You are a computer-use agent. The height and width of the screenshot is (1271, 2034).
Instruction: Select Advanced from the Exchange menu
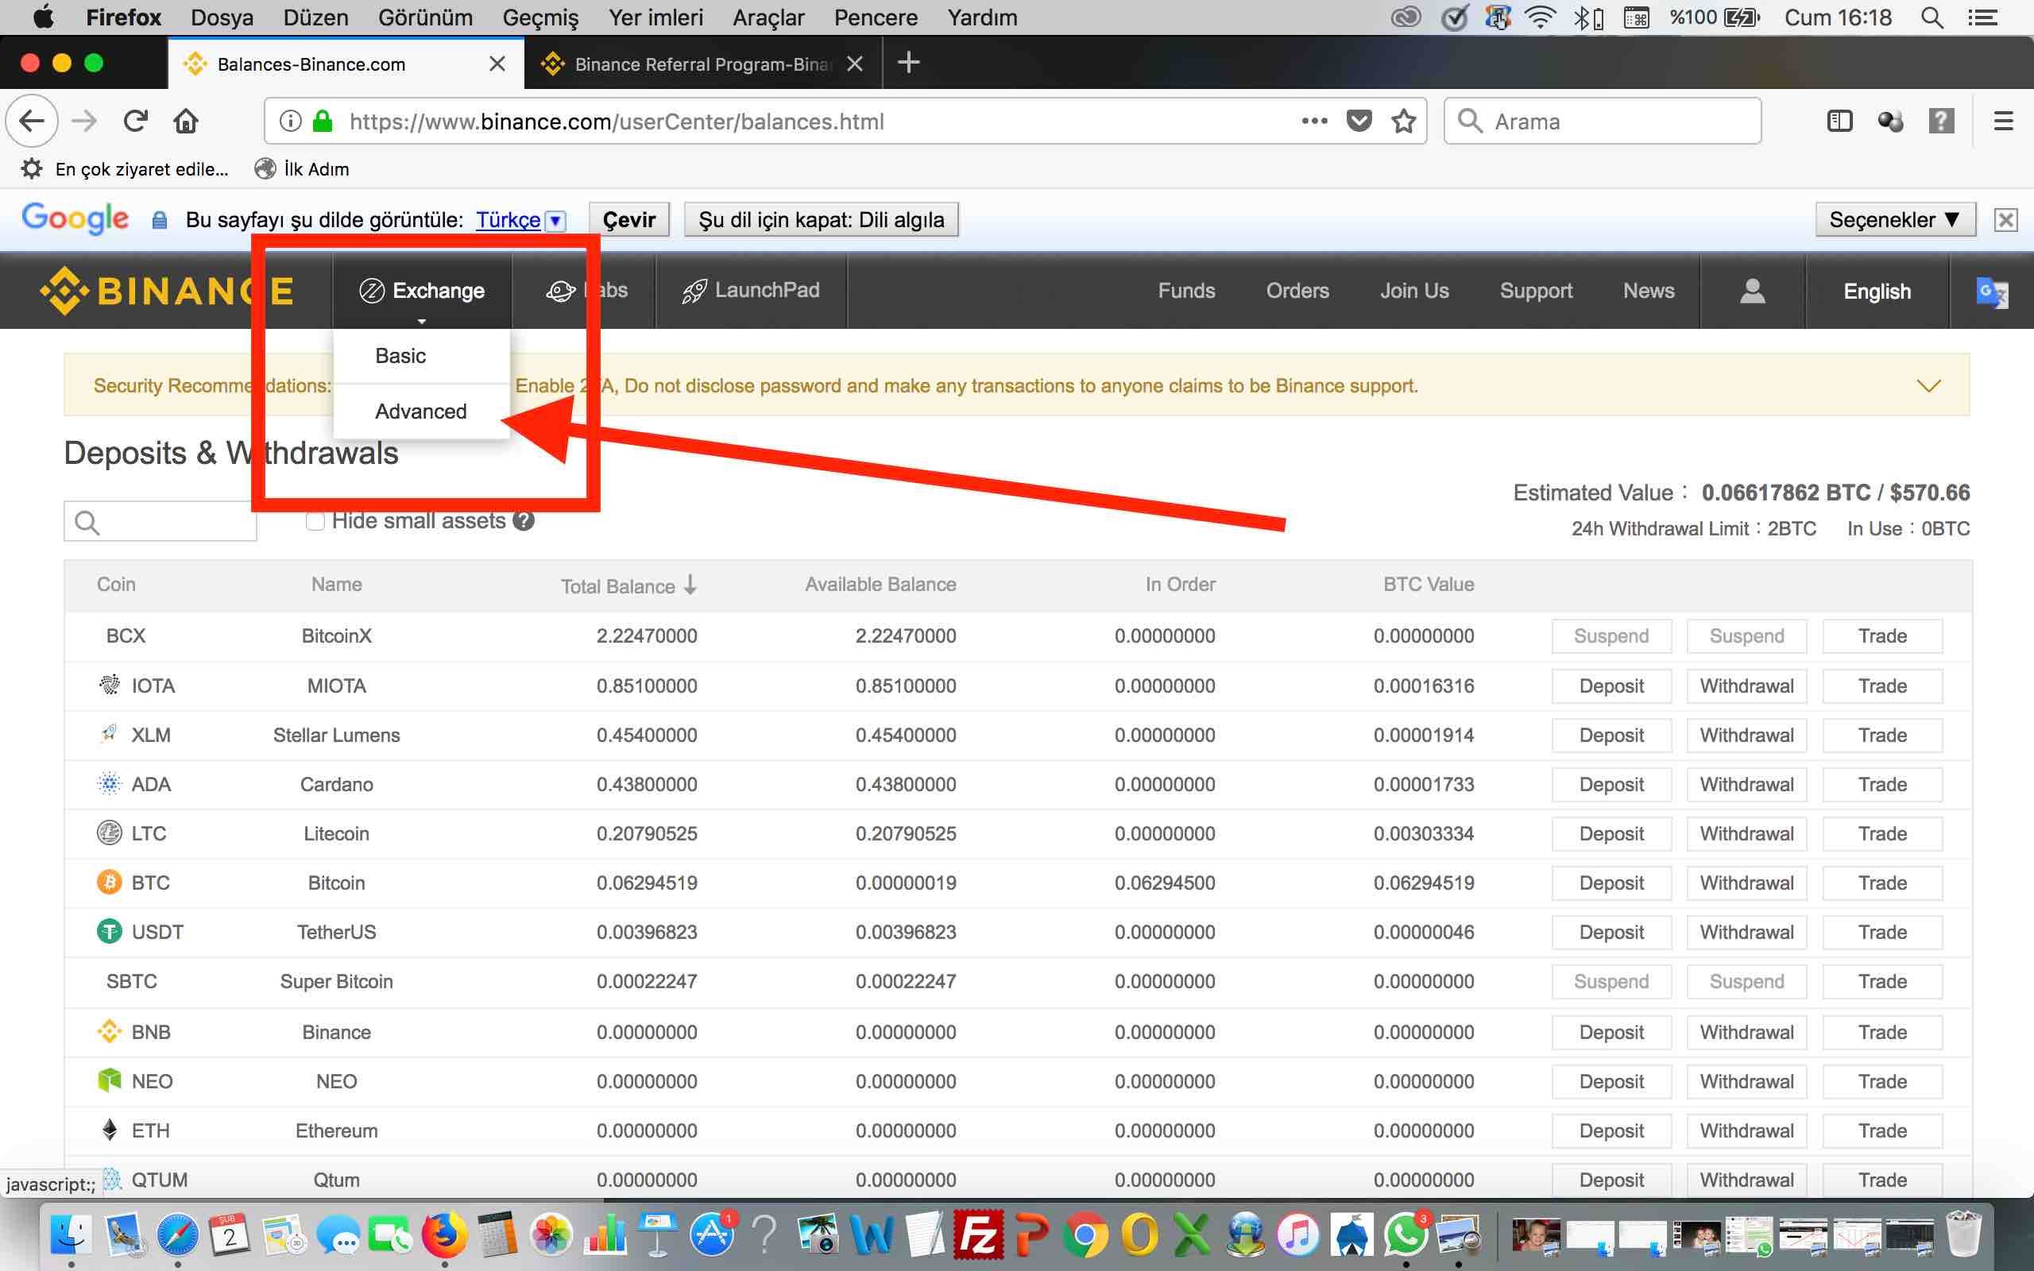coord(420,411)
